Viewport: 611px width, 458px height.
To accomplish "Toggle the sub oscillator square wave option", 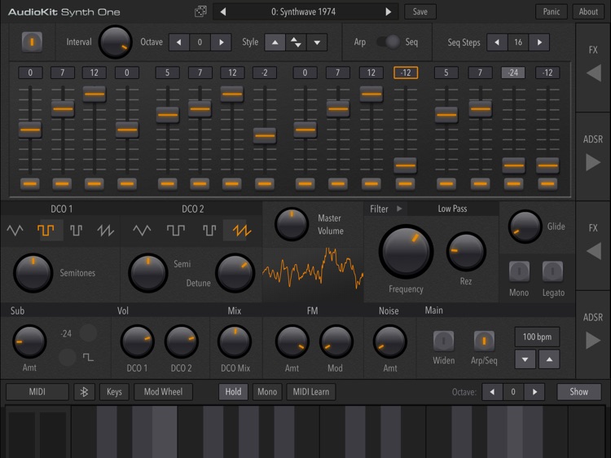I will tap(67, 357).
